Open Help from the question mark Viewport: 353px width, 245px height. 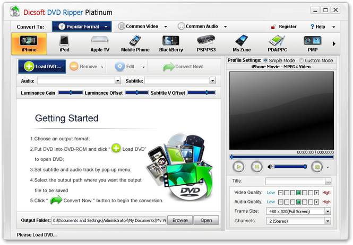[317, 26]
